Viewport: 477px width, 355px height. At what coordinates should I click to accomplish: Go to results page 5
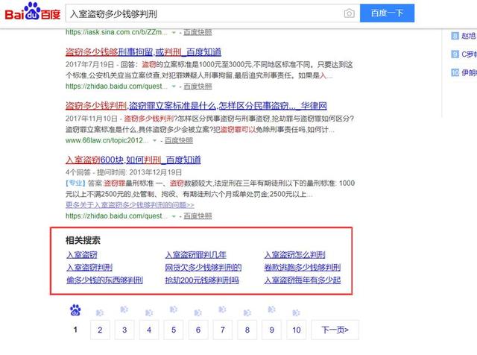pyautogui.click(x=174, y=330)
